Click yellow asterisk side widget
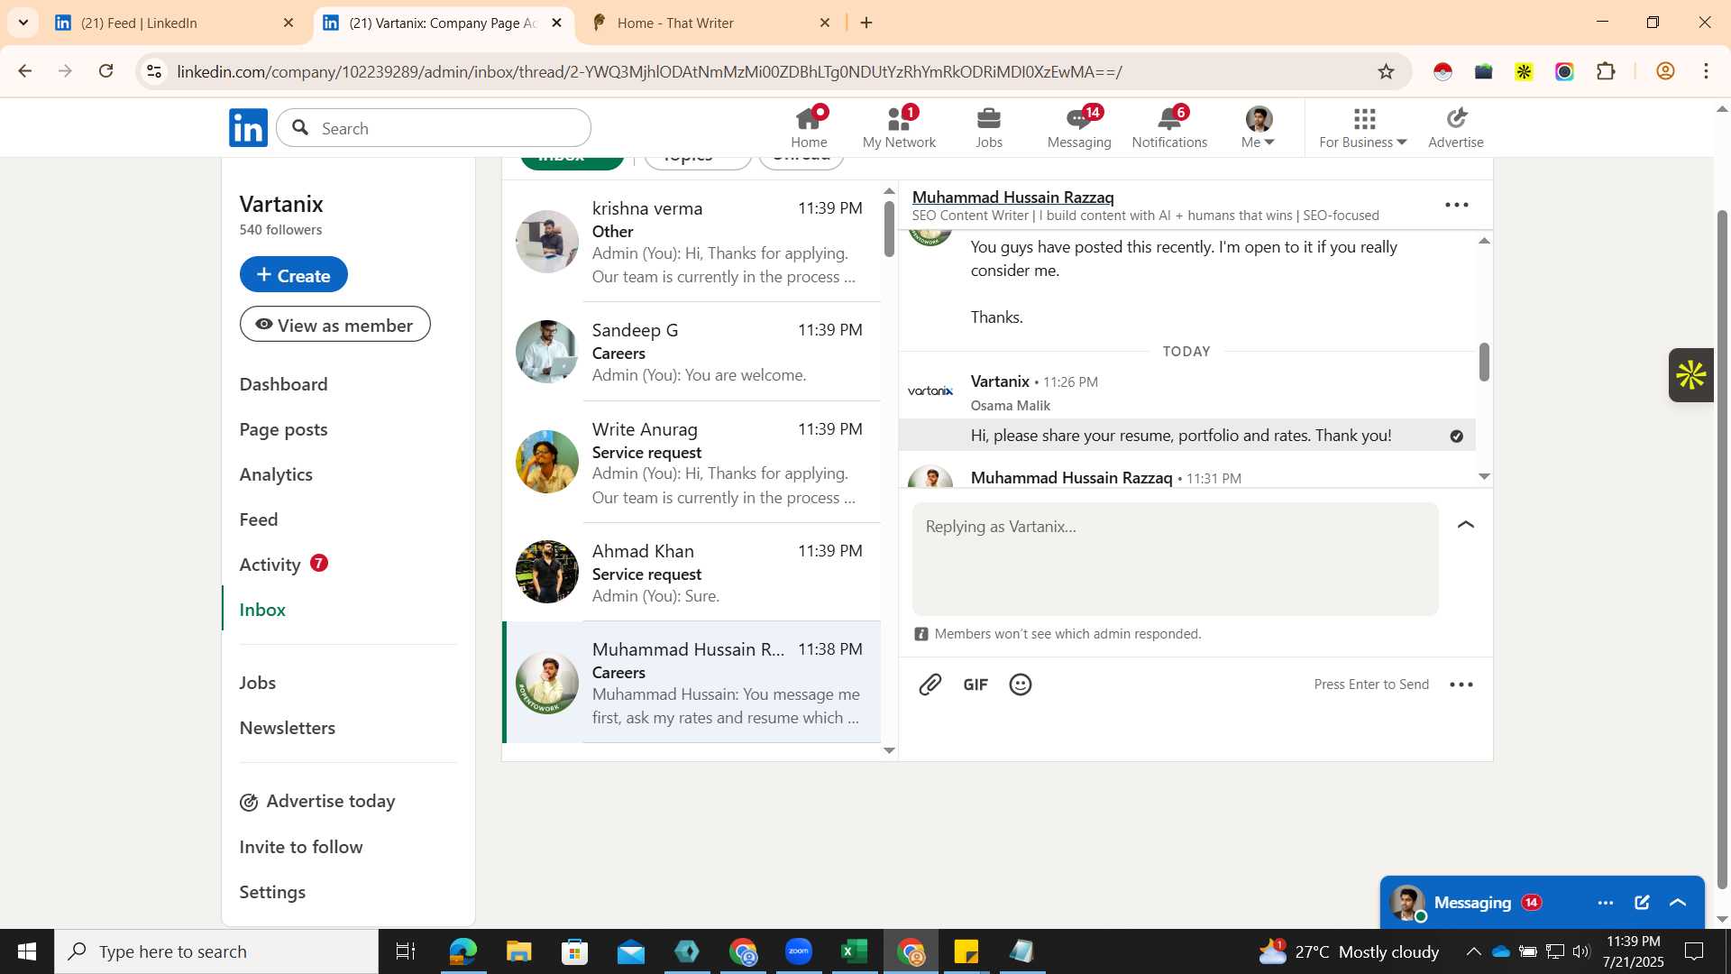Screen dimensions: 1731x974 click(1691, 375)
